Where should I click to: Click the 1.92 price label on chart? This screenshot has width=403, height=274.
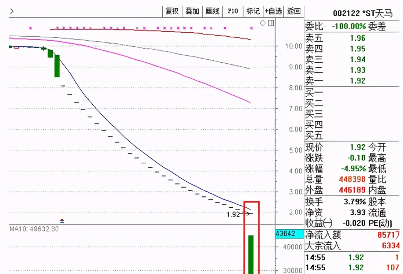(x=233, y=214)
